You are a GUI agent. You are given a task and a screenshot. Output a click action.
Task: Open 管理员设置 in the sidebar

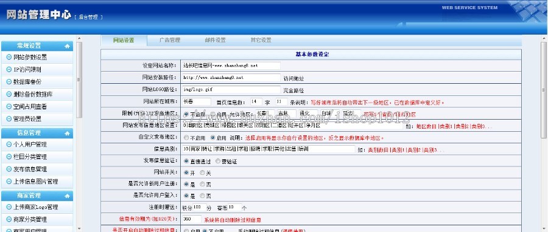click(x=27, y=119)
